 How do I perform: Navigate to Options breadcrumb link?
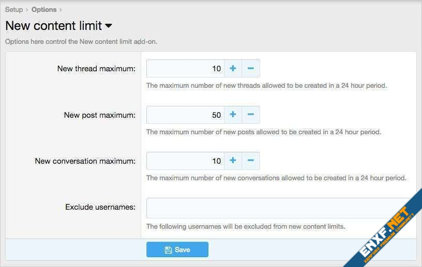[x=44, y=9]
